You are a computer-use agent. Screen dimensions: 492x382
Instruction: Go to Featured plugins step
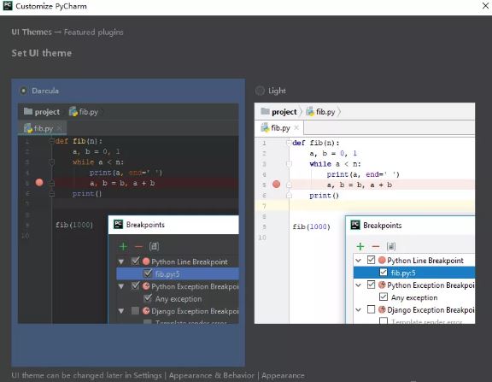pos(93,32)
